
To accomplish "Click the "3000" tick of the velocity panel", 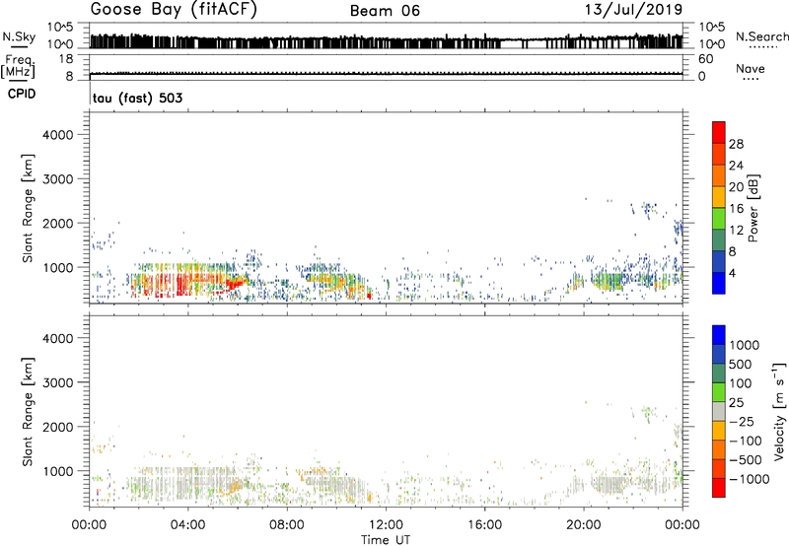I will [x=58, y=382].
